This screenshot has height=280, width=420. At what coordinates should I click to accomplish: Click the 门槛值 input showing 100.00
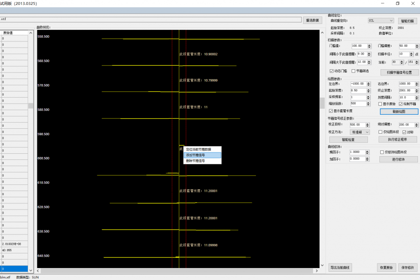[359, 46]
